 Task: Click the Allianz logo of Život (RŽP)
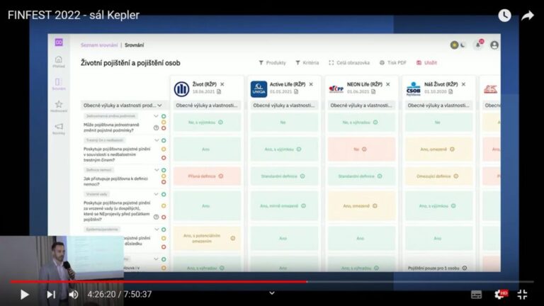click(x=181, y=89)
